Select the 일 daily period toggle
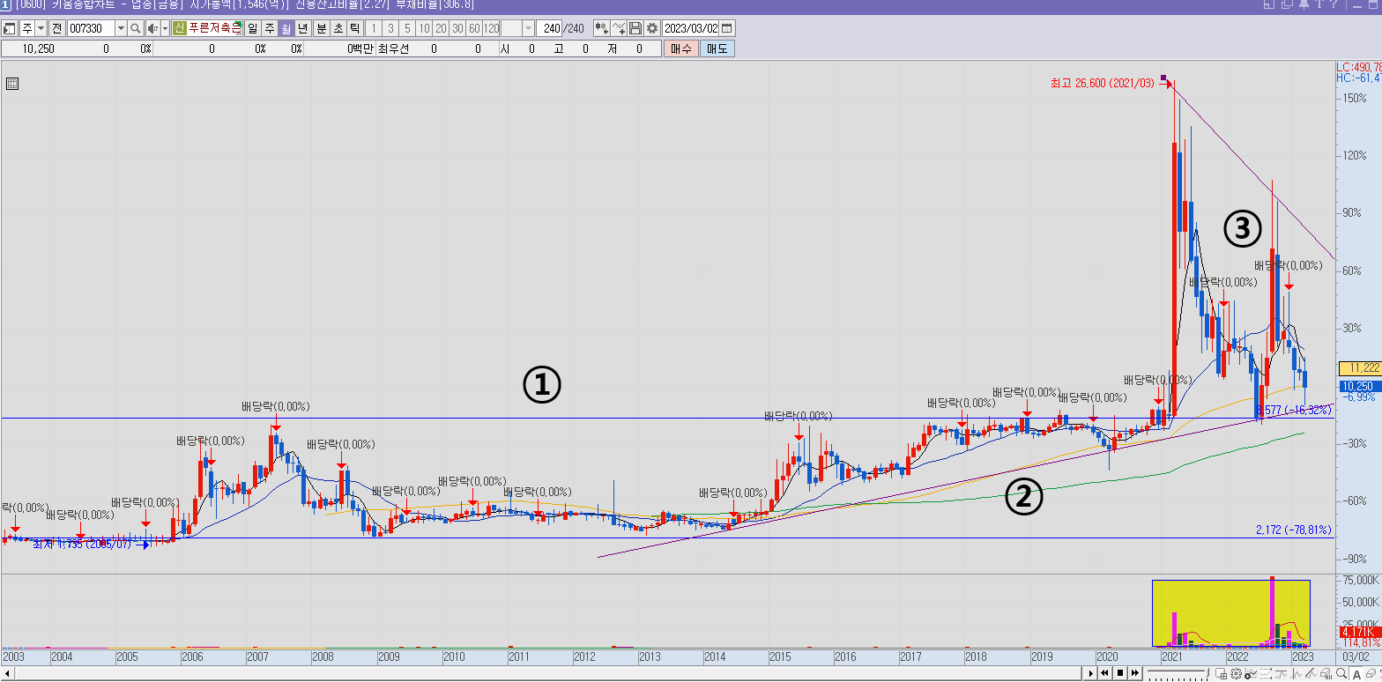Image resolution: width=1382 pixels, height=682 pixels. click(x=253, y=28)
